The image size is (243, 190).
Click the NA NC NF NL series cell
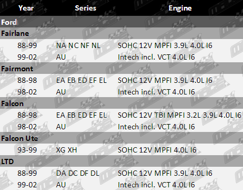(78, 45)
